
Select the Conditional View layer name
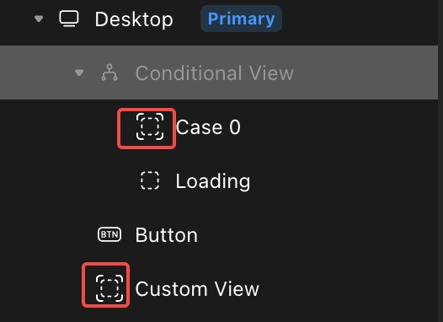[215, 73]
